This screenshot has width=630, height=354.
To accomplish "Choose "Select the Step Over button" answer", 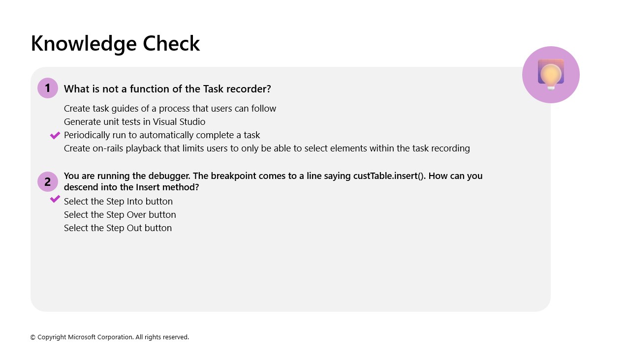I will tap(120, 215).
